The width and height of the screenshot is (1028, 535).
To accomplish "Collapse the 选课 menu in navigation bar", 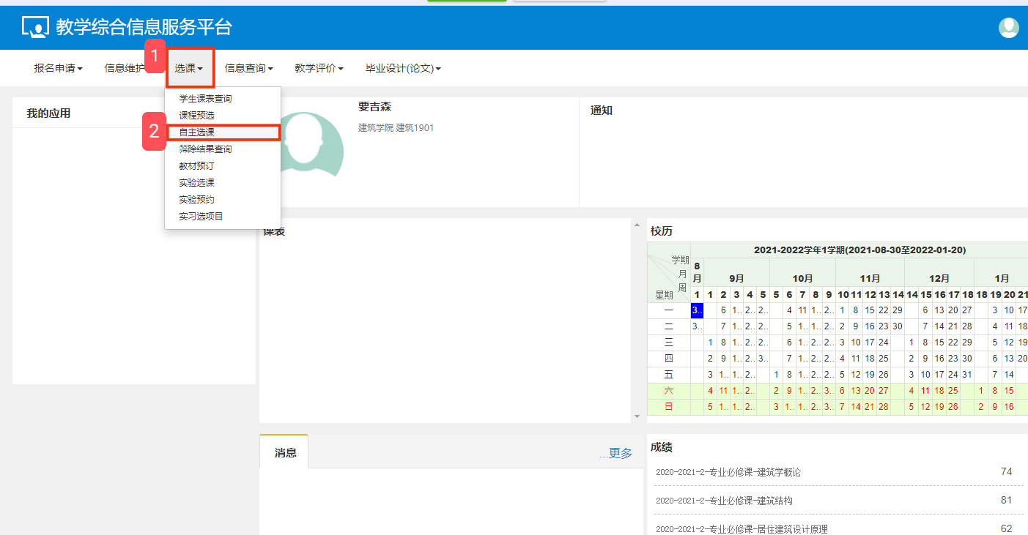I will pos(189,68).
